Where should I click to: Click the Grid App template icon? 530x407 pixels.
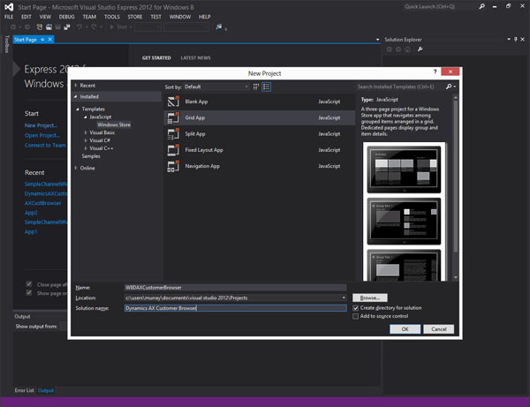(173, 117)
